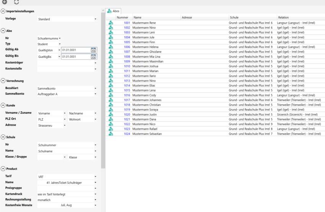Sort by the Schule column header
Screen dimensions: 325x212
tap(253, 18)
